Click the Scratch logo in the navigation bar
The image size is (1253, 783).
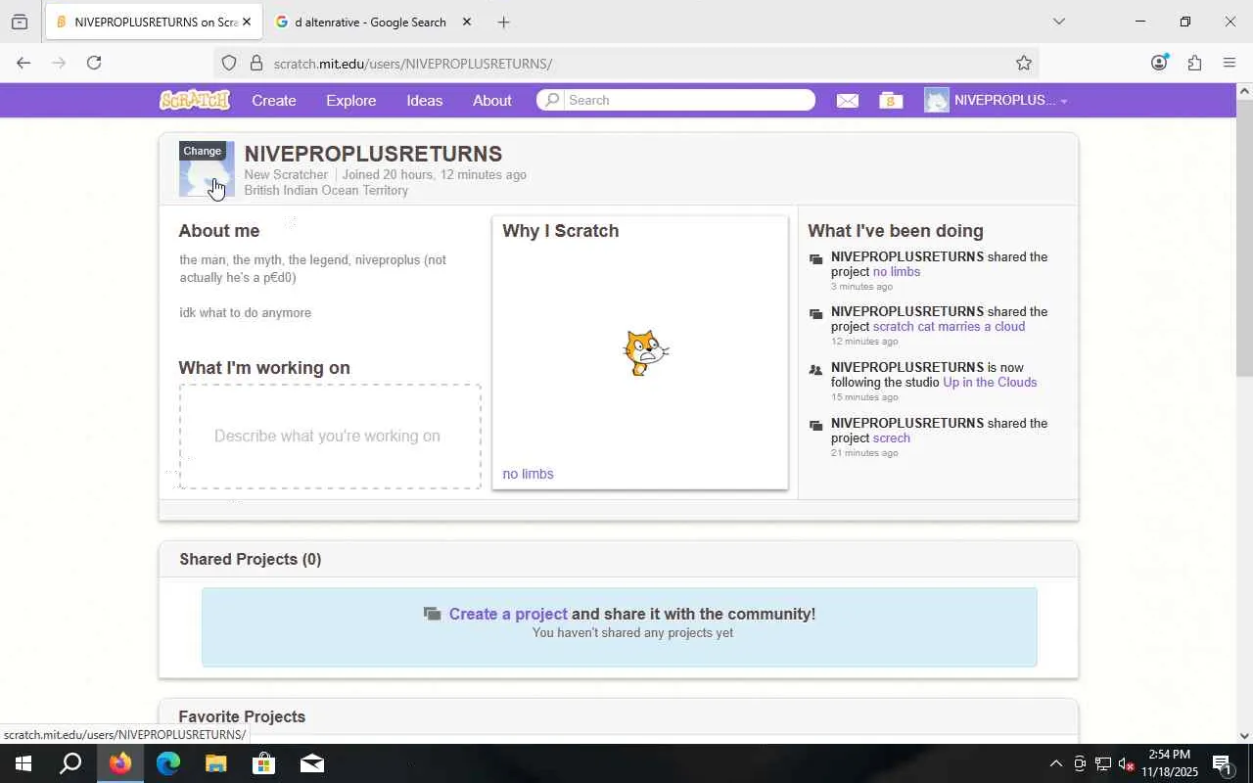[195, 100]
